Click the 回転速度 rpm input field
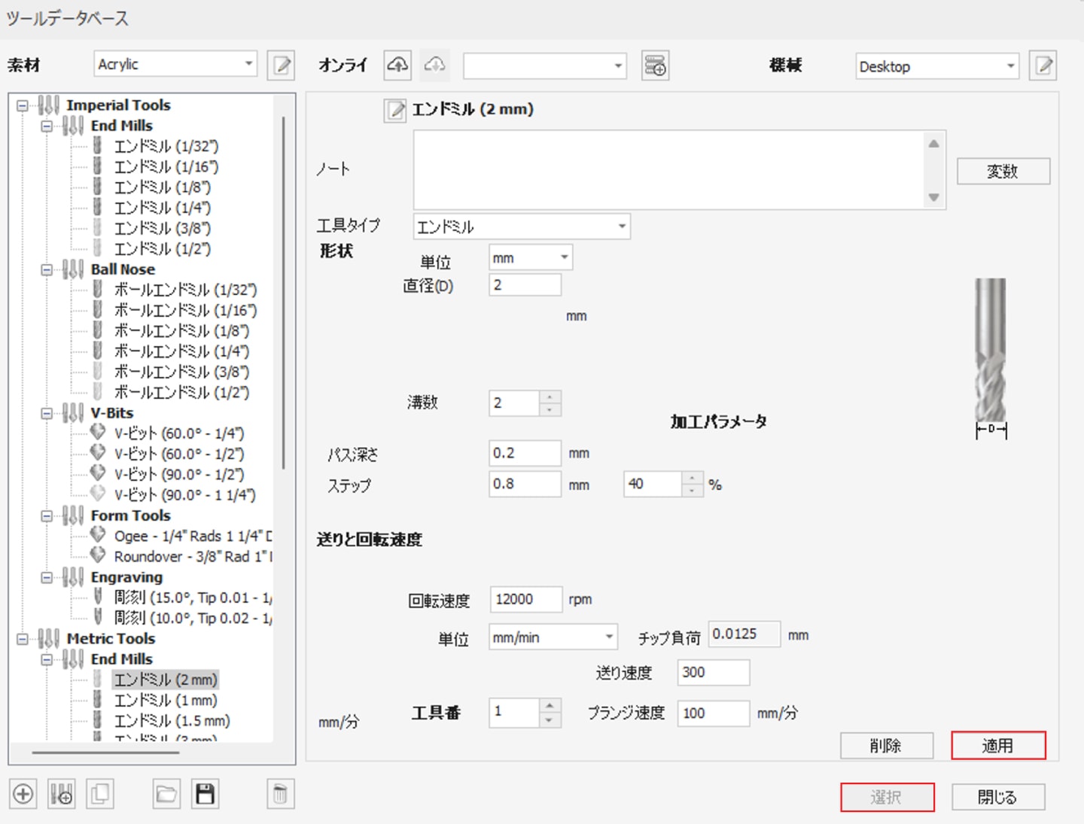Screen dimensions: 1084x824 [525, 600]
